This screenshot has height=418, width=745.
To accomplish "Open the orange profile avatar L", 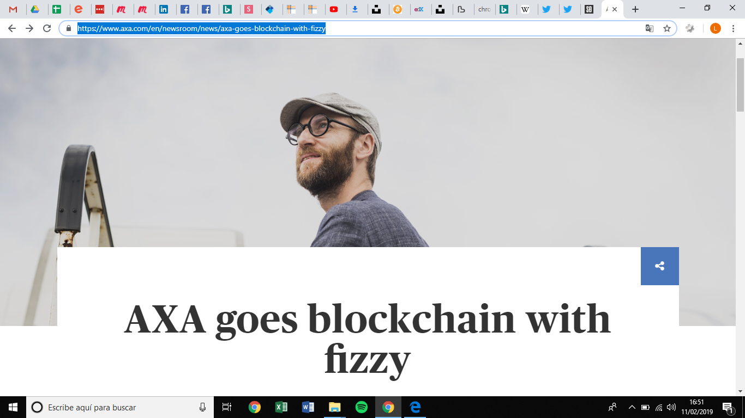I will [x=716, y=28].
